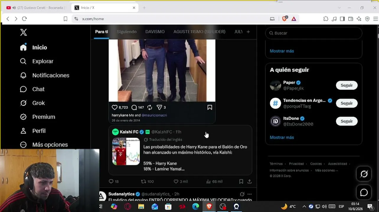Open the Brave Rewards triangle icon
This screenshot has width=379, height=212.
pos(294,19)
